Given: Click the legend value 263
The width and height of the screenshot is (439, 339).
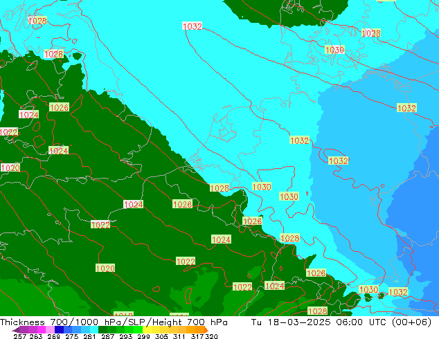Looking at the screenshot, I should coord(36,336).
